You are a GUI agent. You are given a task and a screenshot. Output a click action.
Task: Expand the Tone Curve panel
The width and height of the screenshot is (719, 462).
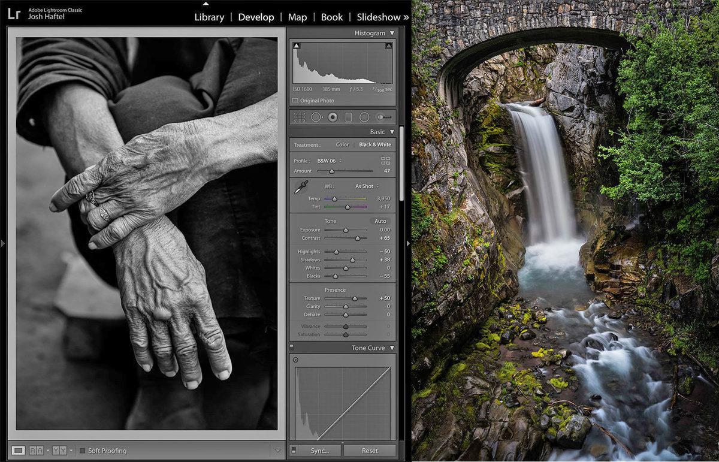coord(393,348)
